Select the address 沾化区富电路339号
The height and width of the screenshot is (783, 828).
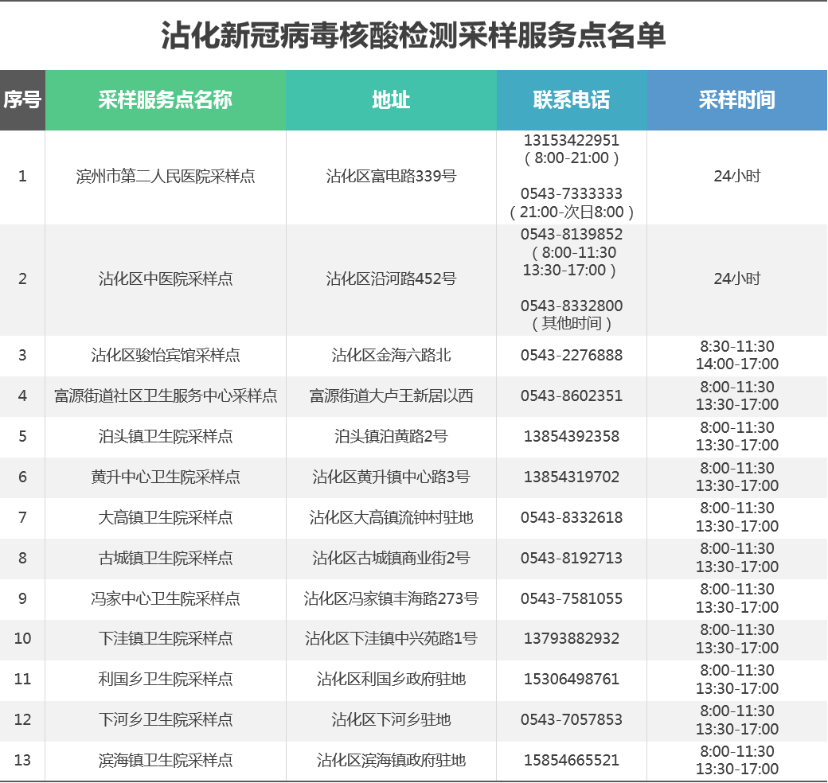[x=391, y=177]
